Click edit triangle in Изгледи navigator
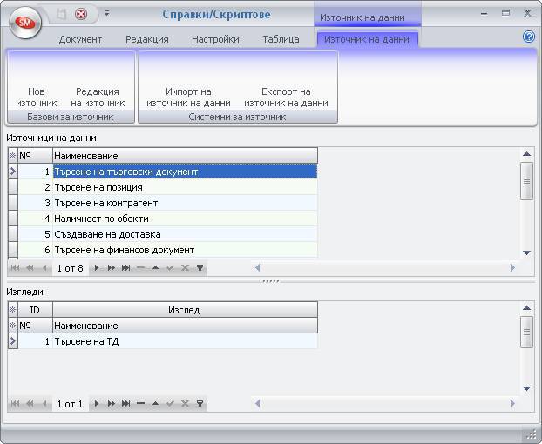 click(156, 403)
